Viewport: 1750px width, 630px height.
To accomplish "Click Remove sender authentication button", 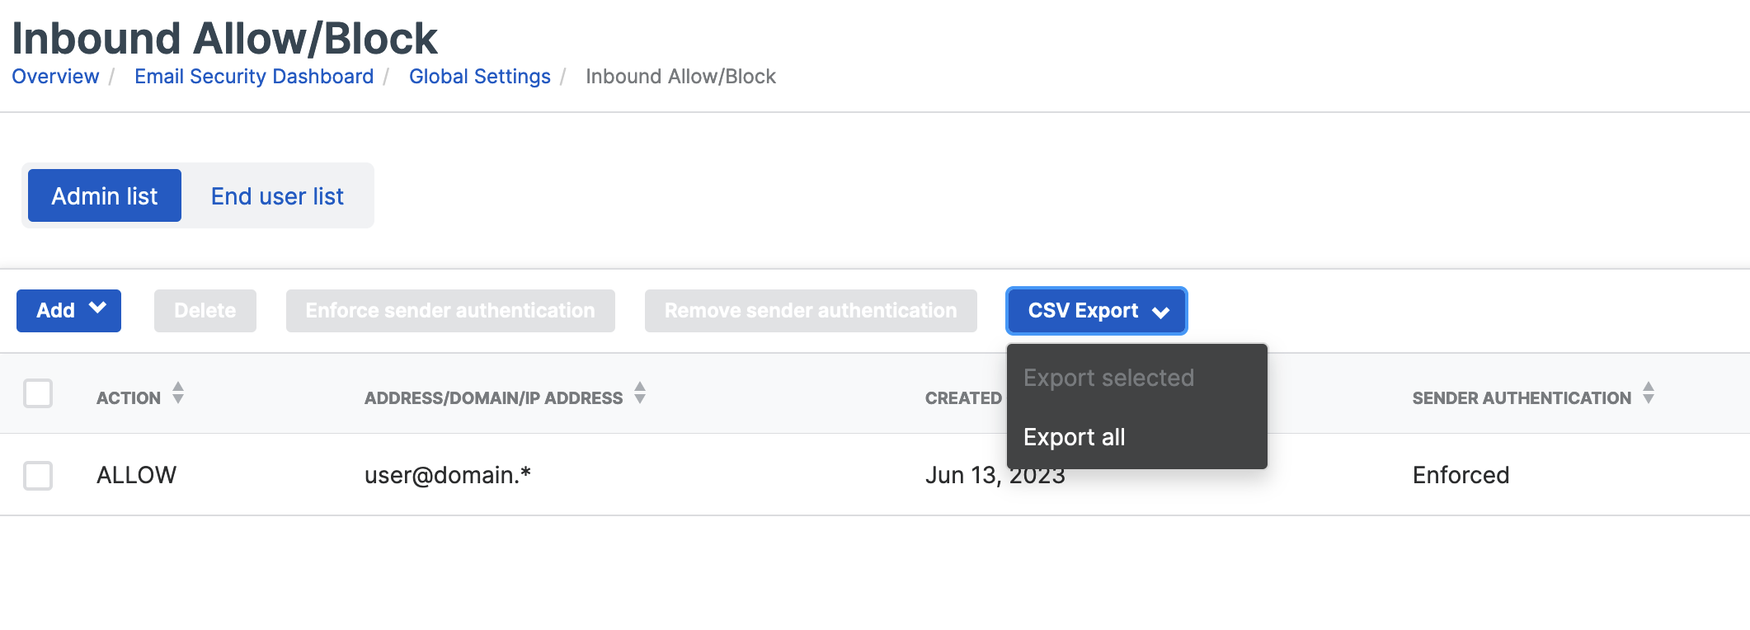I will pyautogui.click(x=811, y=311).
